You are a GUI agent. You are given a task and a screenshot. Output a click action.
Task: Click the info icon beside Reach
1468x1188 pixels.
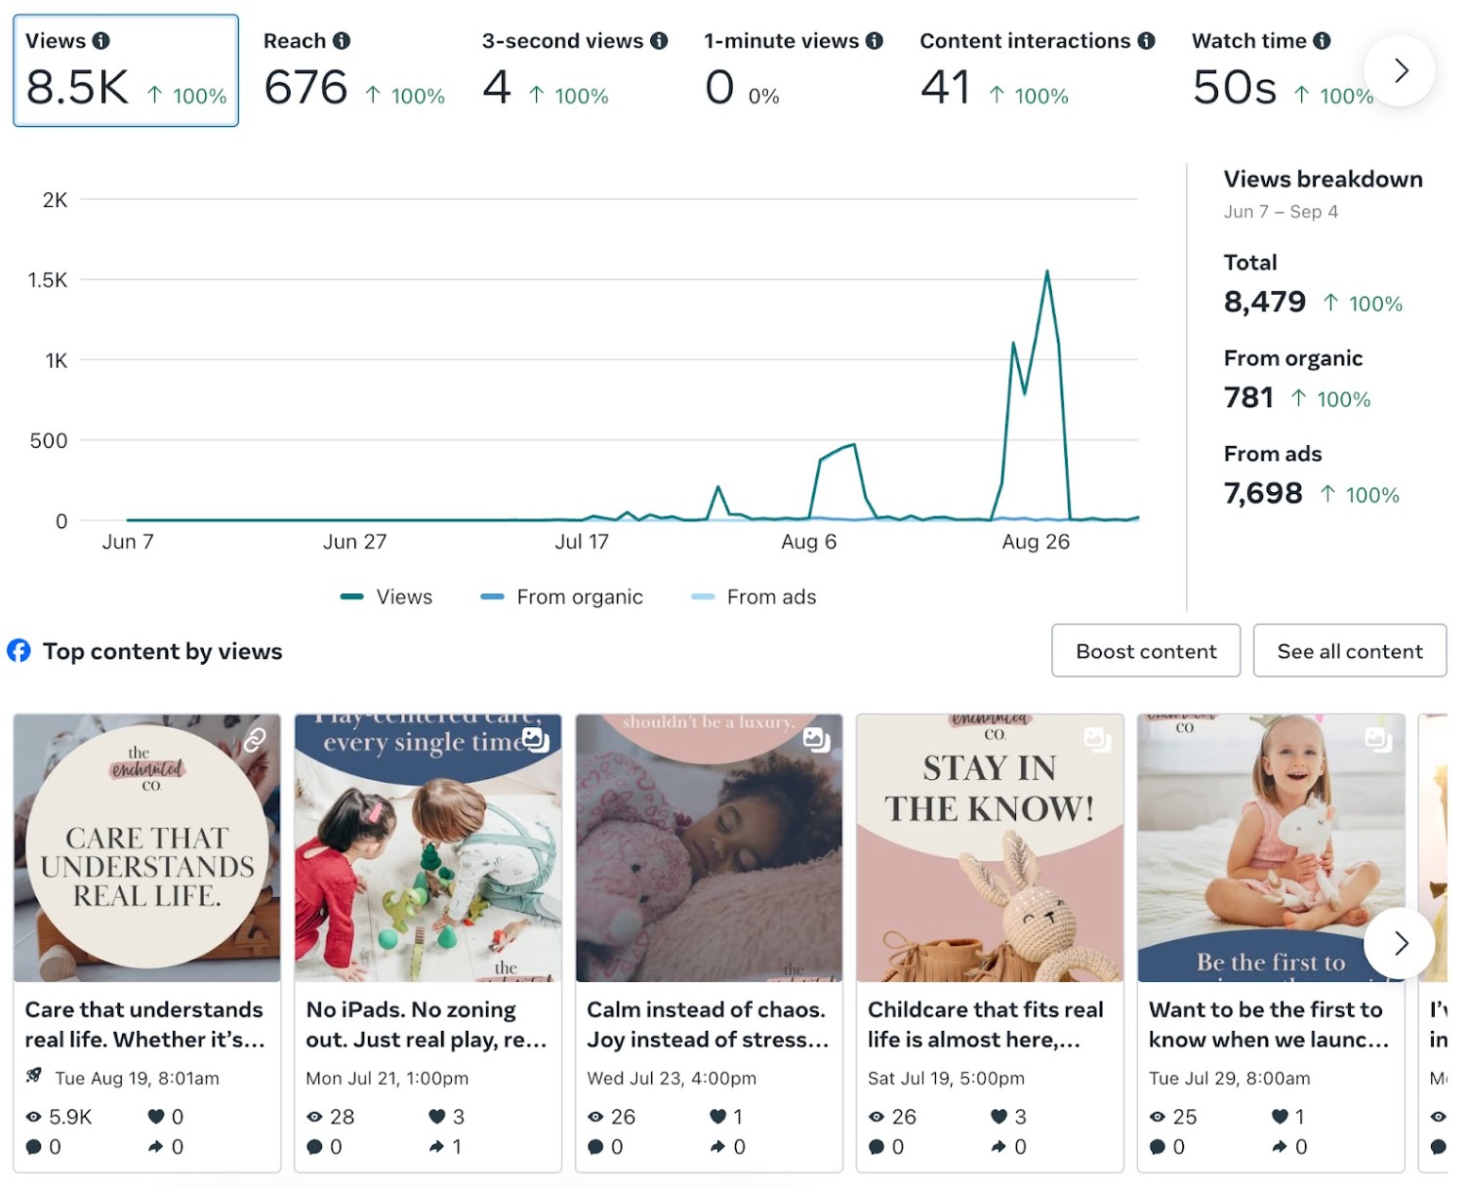(342, 41)
